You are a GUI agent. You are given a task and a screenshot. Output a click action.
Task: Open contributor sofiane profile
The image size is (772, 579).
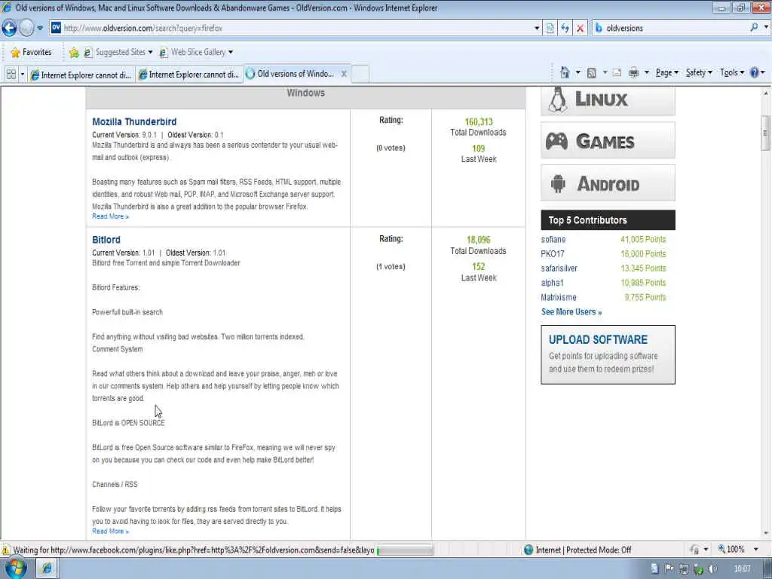(553, 240)
